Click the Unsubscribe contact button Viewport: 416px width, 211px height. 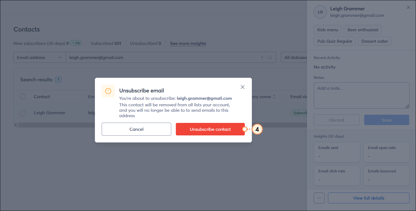tap(210, 129)
